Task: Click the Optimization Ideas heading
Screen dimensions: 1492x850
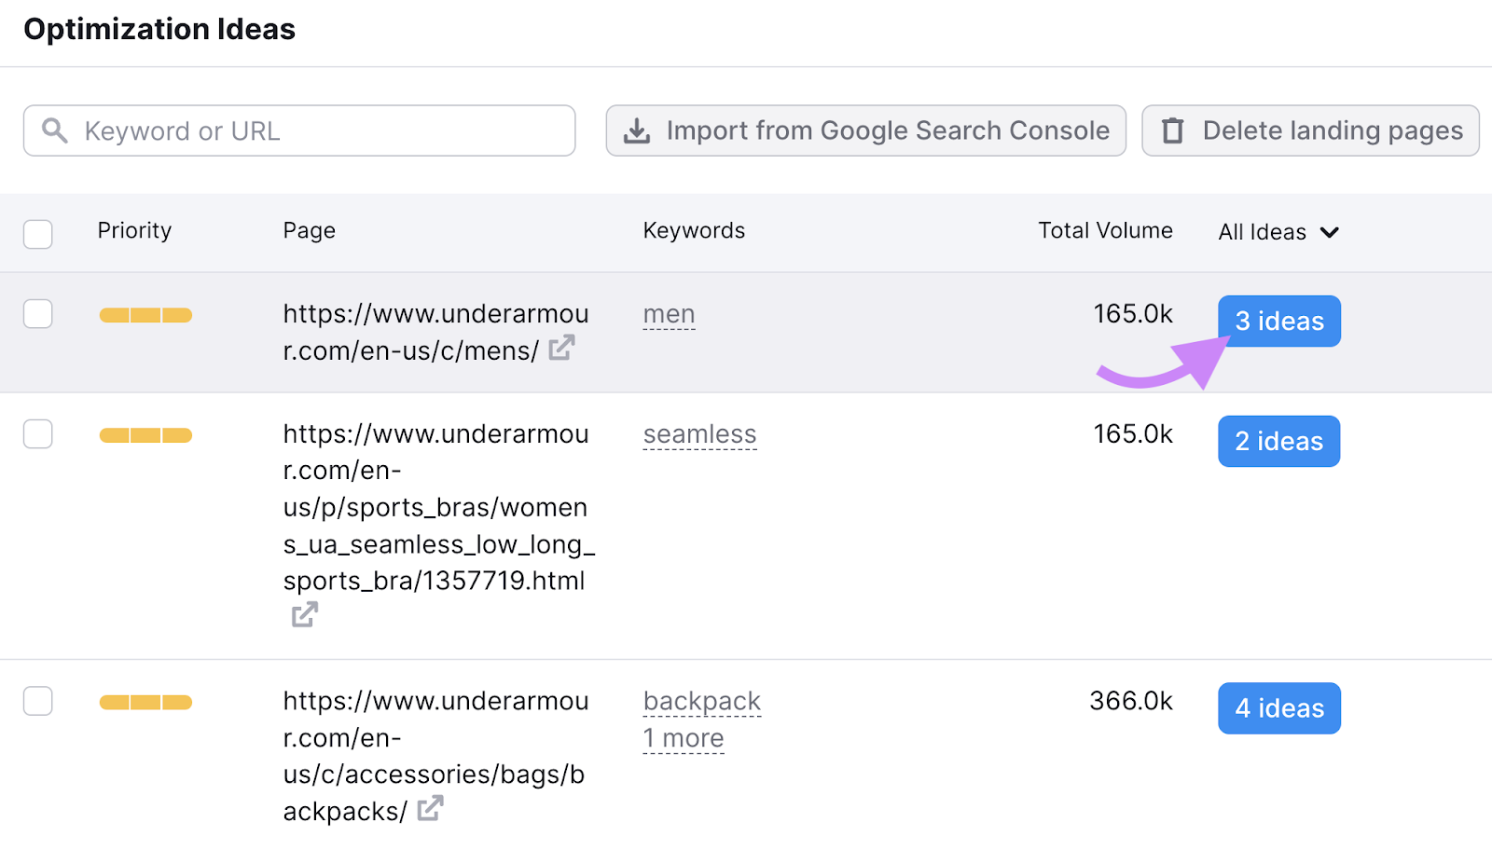Action: pos(159,30)
